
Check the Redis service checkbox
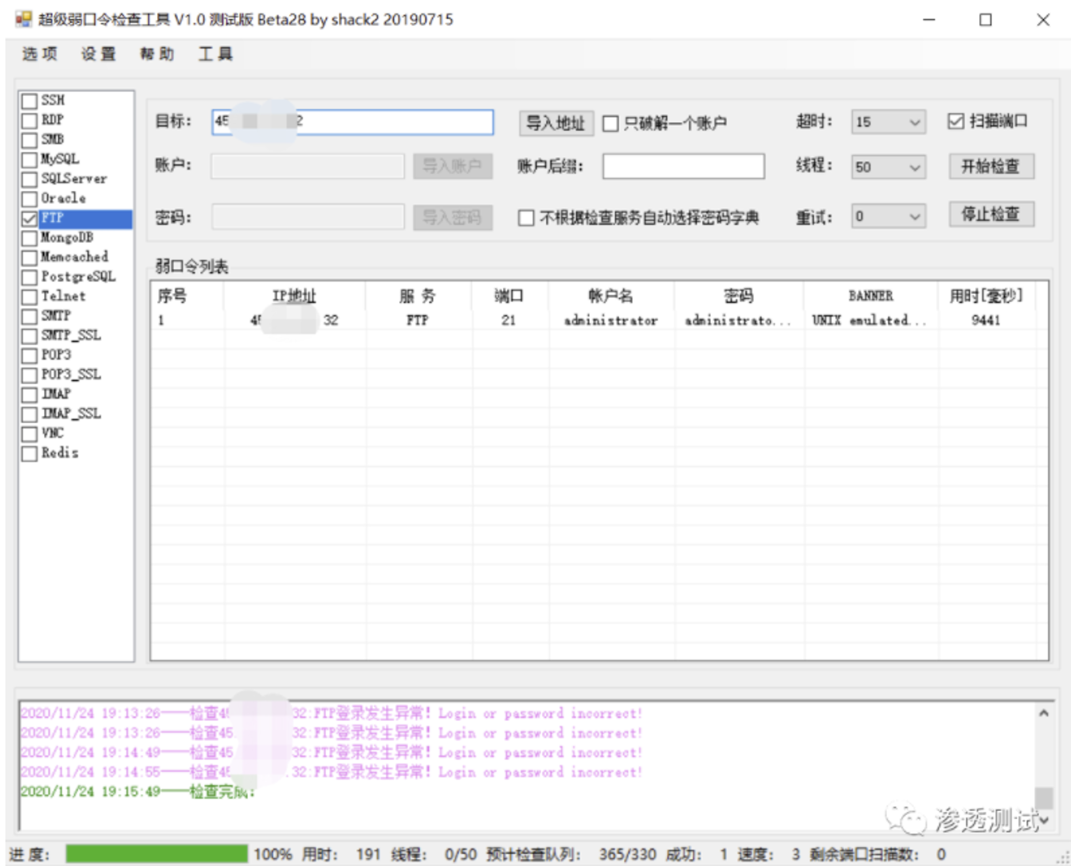coord(29,453)
